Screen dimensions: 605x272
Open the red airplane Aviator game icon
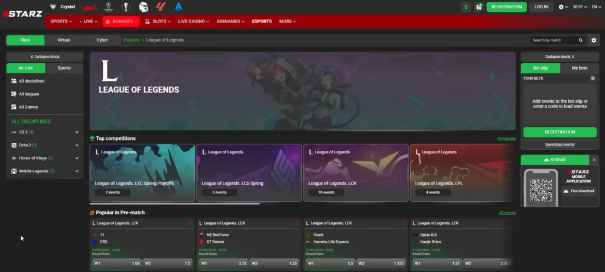[89, 7]
